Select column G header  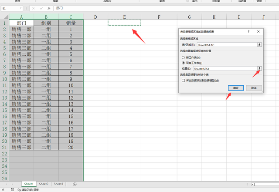pos(189,17)
